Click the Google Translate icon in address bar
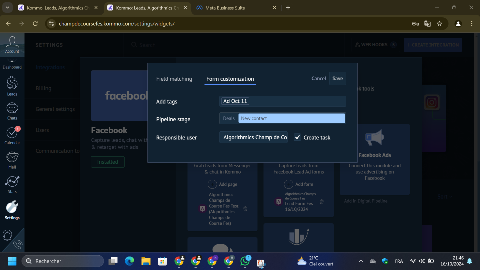Screen dimensions: 480x270 point(427,24)
